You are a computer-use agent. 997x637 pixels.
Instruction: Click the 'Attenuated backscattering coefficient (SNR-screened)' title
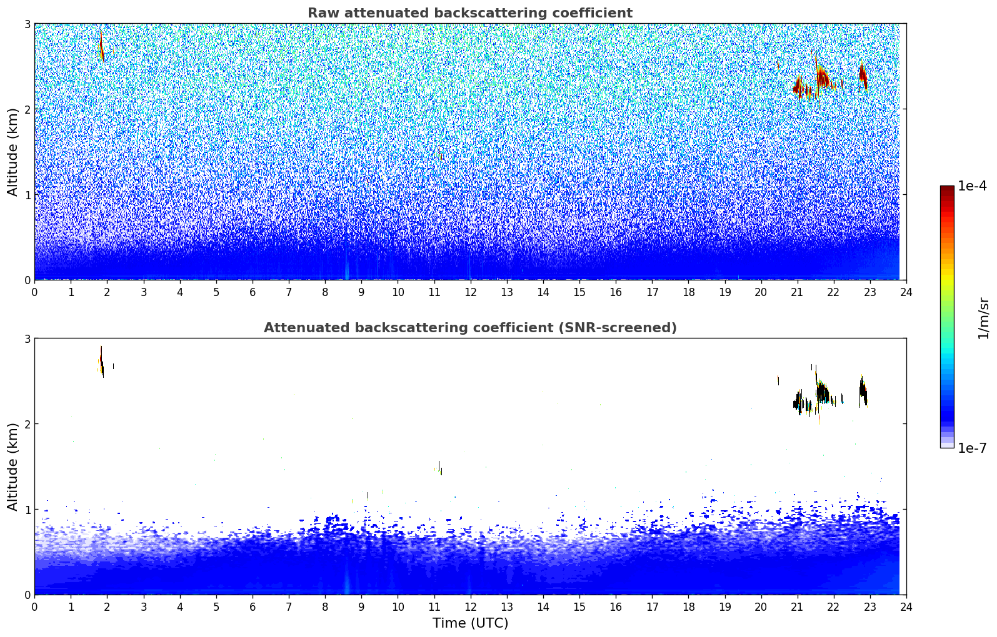tap(470, 328)
